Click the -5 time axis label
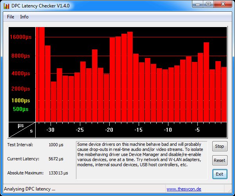This screenshot has height=196, width=235. click(197, 130)
